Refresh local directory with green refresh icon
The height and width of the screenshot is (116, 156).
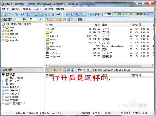tap(73, 70)
